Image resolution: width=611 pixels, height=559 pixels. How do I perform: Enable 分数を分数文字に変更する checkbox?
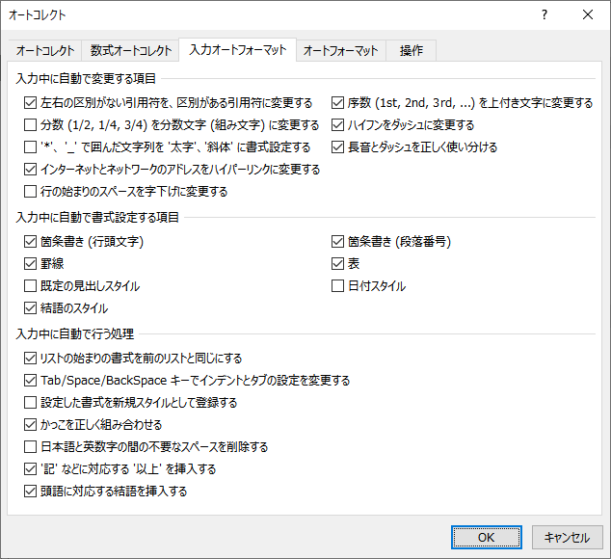(x=31, y=125)
